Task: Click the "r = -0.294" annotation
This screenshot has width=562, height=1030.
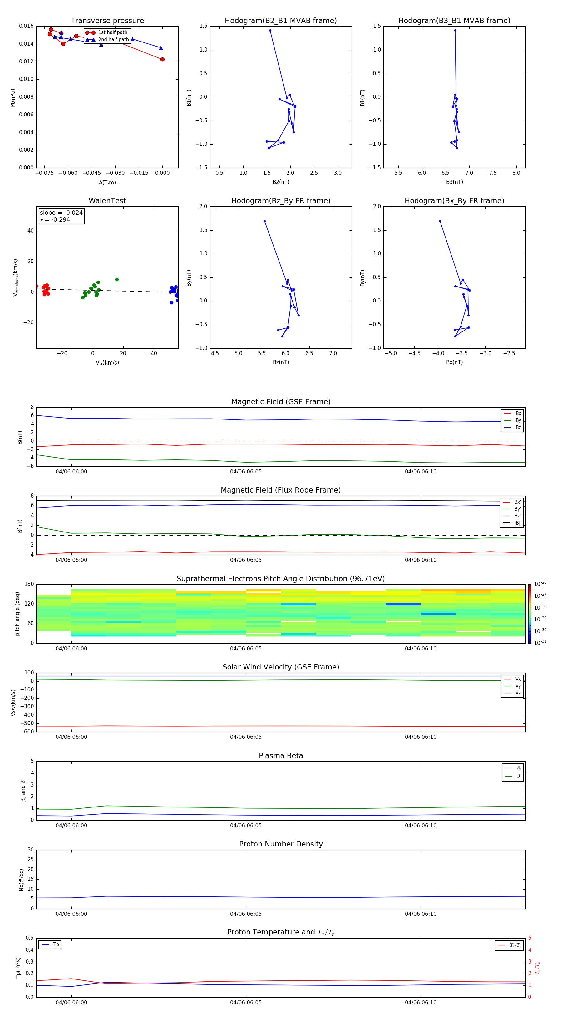Action: coord(55,219)
